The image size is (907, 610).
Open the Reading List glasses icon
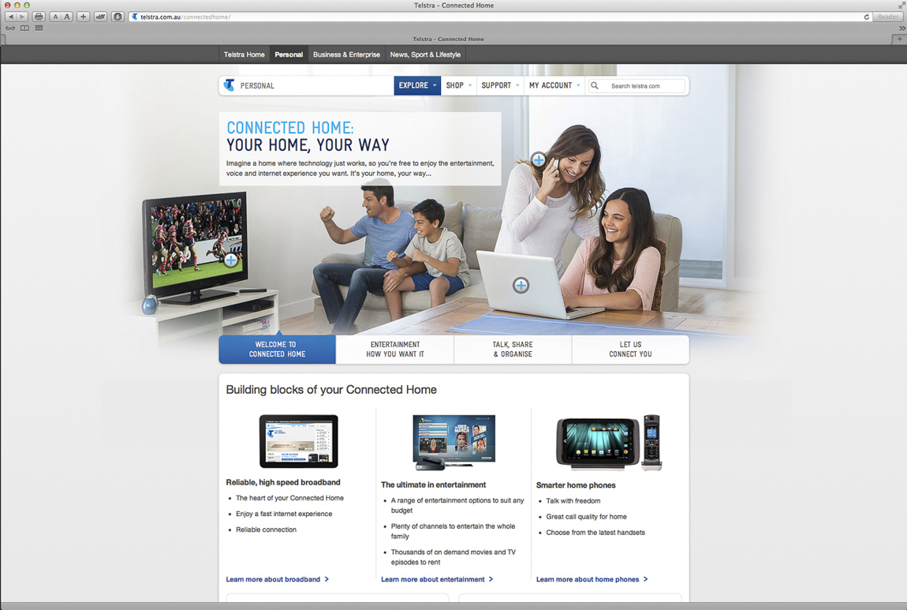10,28
